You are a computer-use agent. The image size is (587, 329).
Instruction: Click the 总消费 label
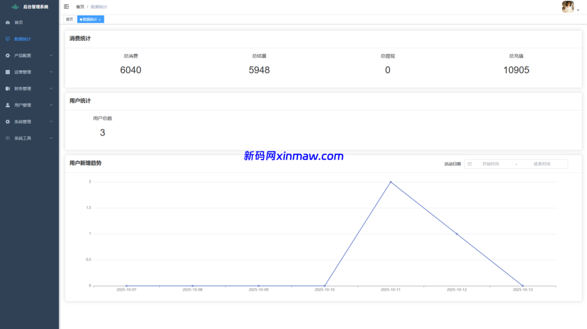point(131,56)
